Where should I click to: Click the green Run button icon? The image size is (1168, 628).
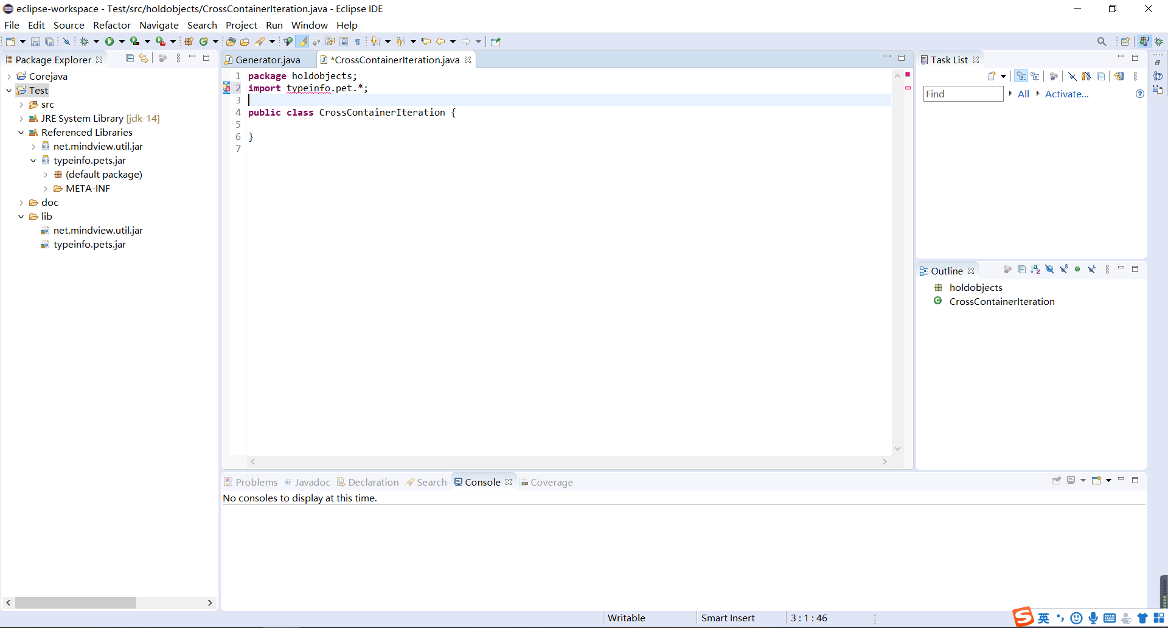109,41
